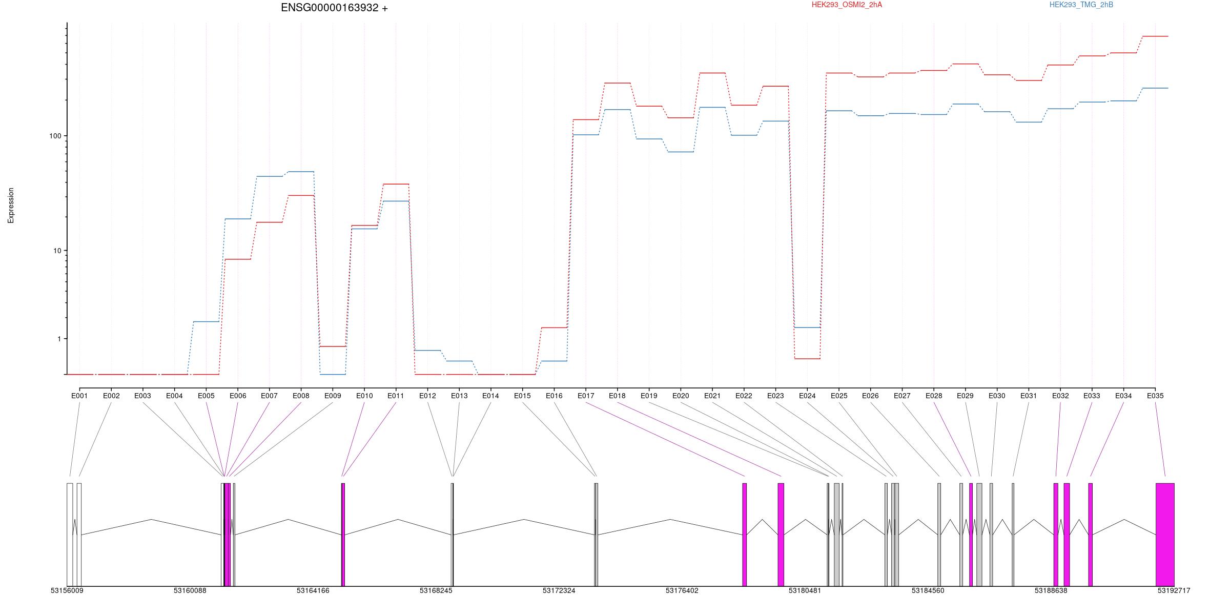
Task: Select exon label E001
Action: pyautogui.click(x=79, y=396)
